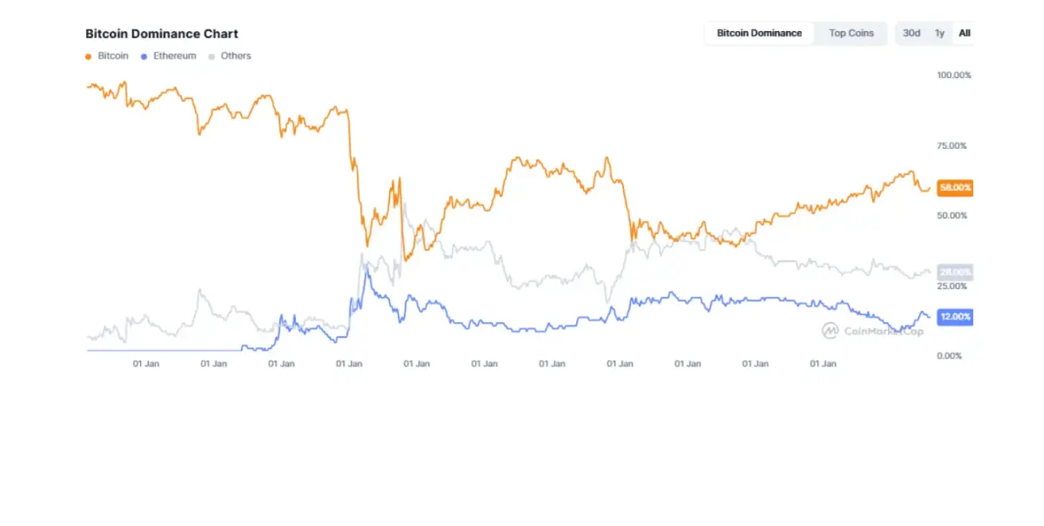Hide the Ethereum series via legend label
Image resolution: width=1044 pixels, height=526 pixels.
click(174, 56)
